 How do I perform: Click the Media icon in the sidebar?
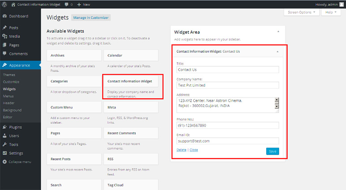pos(4,36)
